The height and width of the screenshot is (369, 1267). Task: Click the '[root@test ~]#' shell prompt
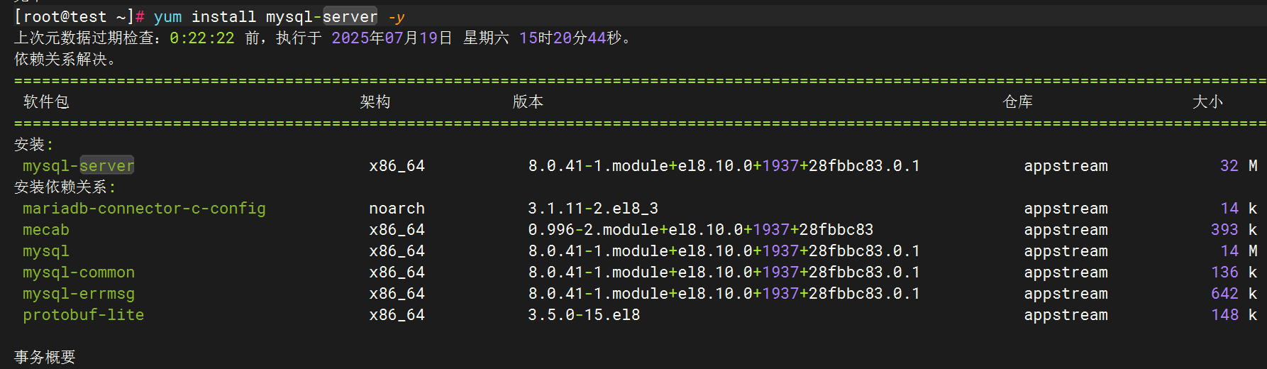pos(79,17)
